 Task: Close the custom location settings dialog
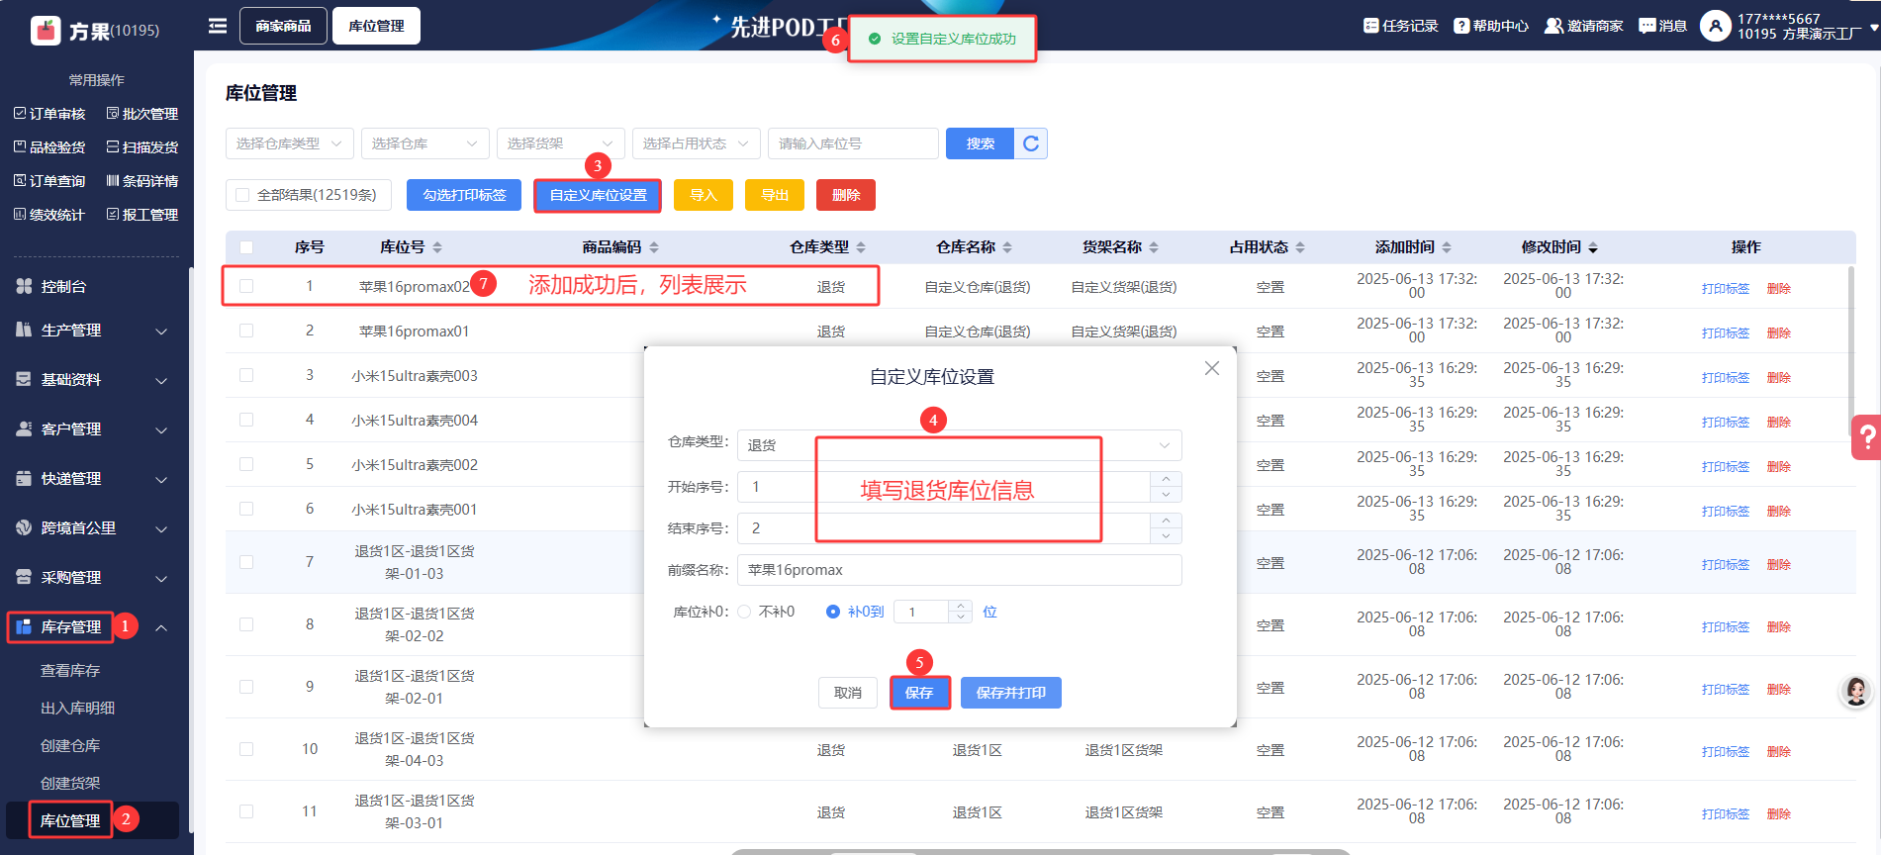(x=1211, y=368)
